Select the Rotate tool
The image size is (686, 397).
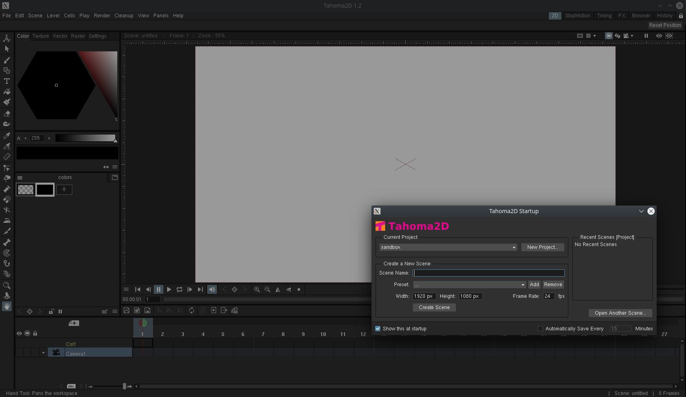point(7,296)
